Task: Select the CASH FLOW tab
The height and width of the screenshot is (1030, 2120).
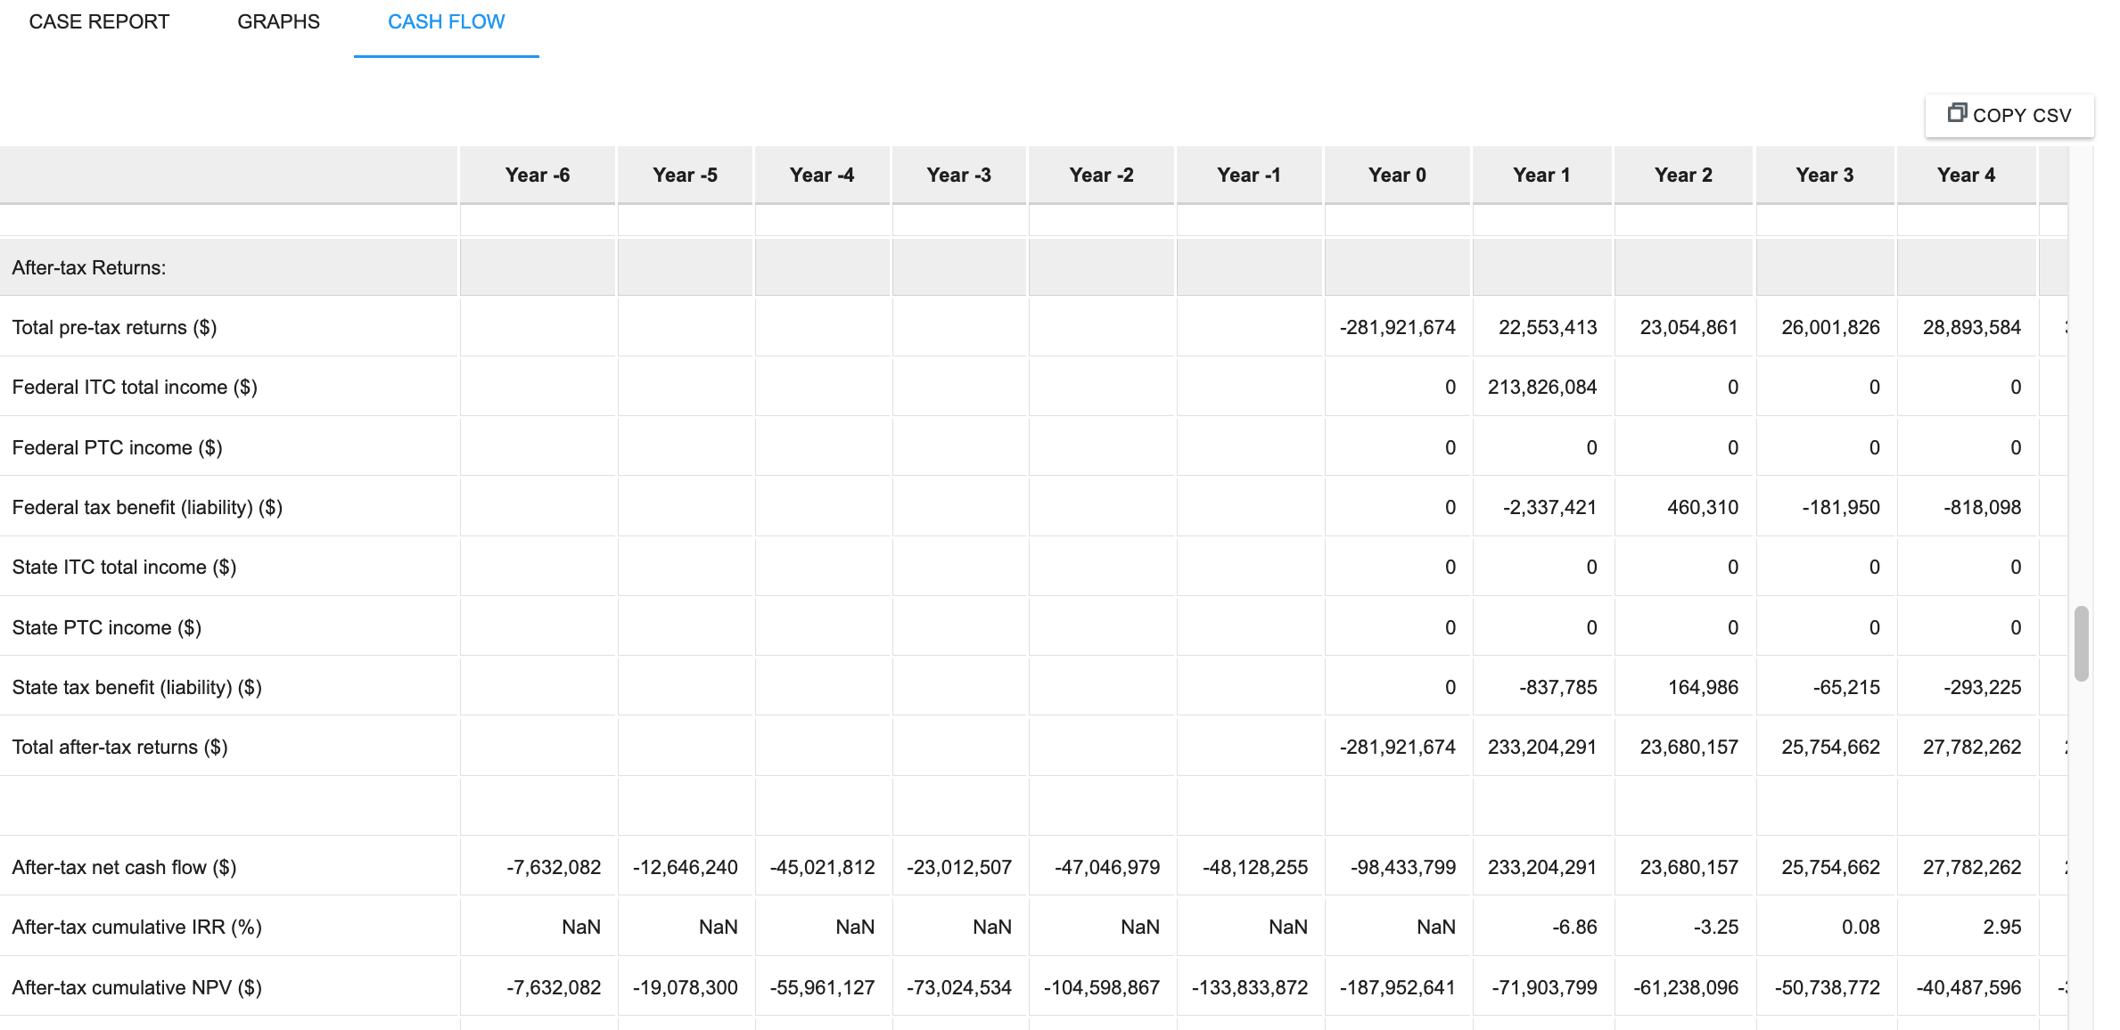Action: 446,22
